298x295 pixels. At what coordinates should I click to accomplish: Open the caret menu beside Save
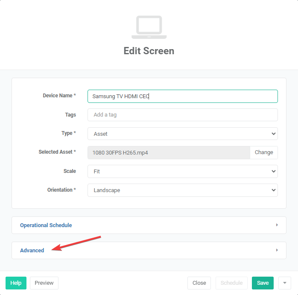click(285, 283)
